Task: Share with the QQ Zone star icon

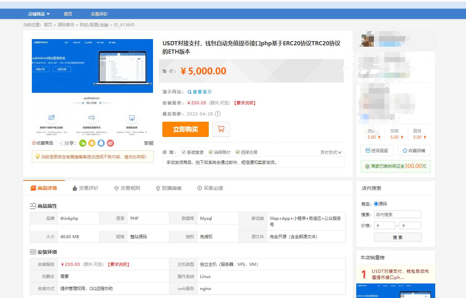Action: [91, 143]
